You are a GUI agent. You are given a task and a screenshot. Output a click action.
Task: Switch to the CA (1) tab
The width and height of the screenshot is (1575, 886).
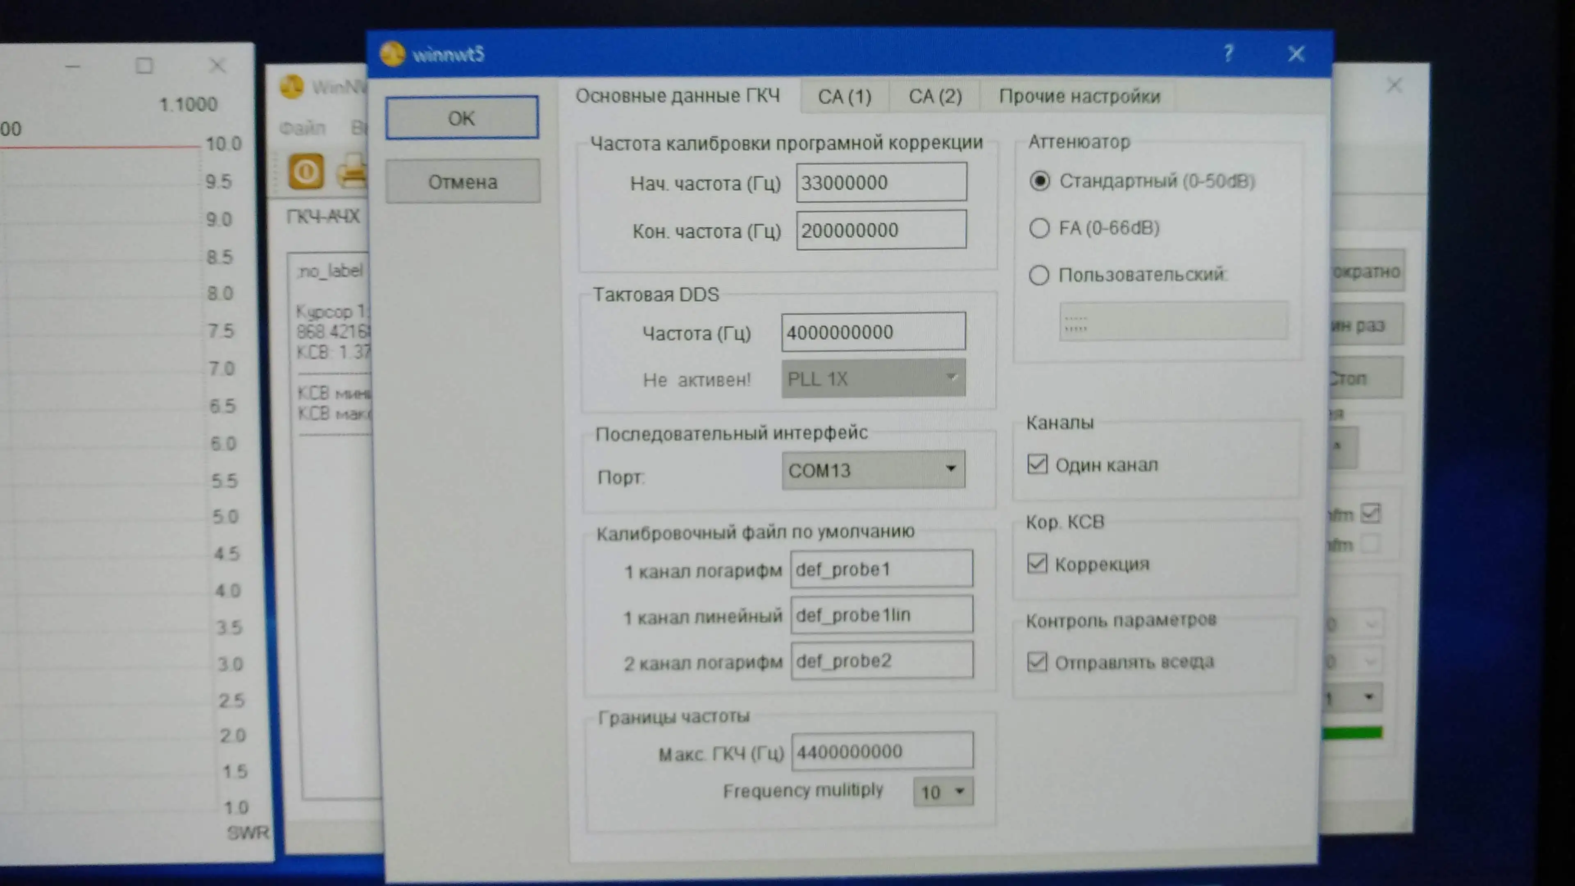tap(845, 97)
